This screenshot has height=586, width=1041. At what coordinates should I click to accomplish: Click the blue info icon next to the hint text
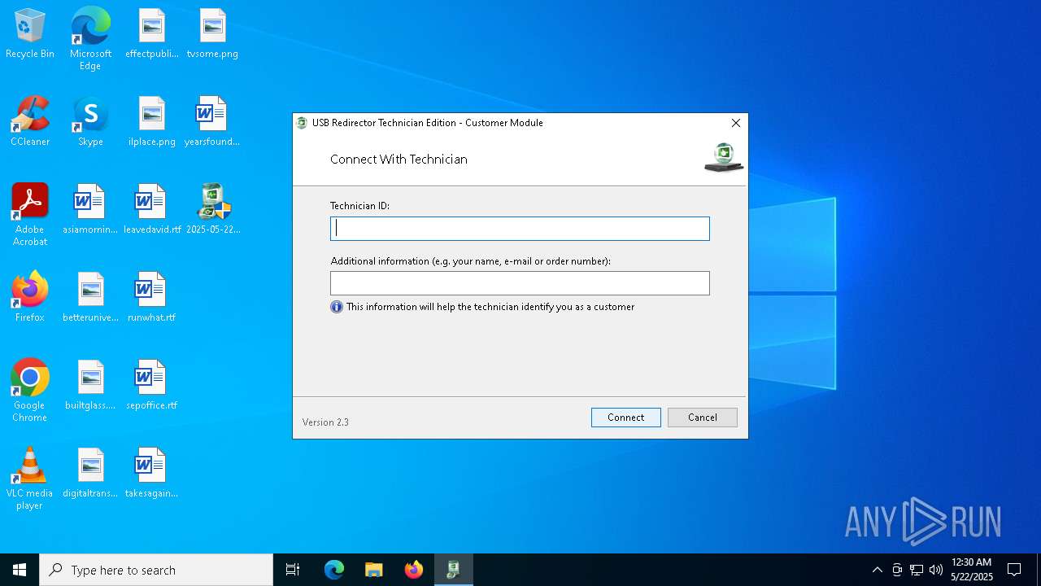[x=337, y=307]
